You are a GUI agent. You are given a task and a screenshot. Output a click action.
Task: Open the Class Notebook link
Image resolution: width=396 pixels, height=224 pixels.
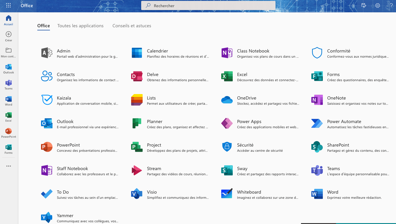coord(253,51)
